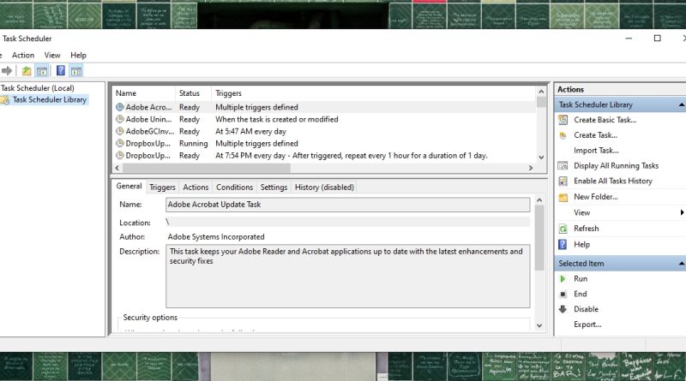
Task: Click Display All Running Tasks action
Action: pyautogui.click(x=616, y=165)
